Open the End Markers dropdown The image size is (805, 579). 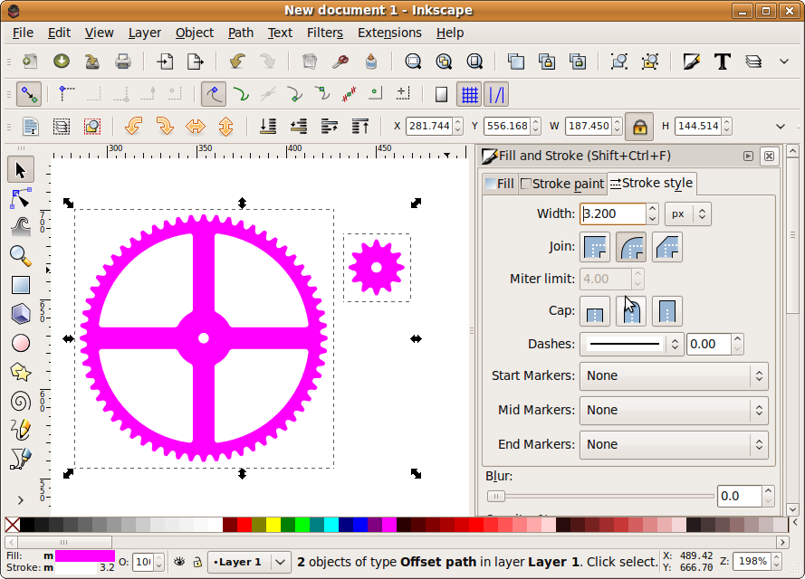(674, 444)
